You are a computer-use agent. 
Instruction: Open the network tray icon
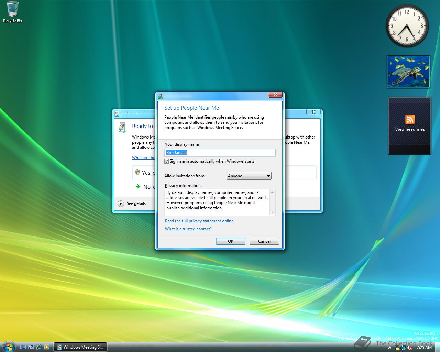tap(403, 348)
